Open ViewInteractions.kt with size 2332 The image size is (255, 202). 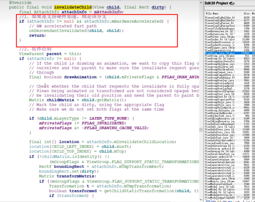[x=230, y=146]
